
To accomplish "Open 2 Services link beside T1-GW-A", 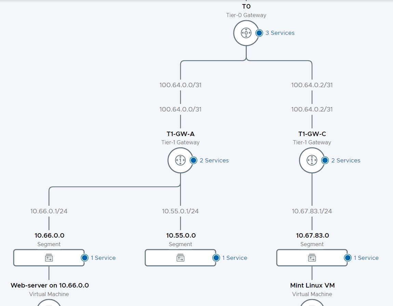I will click(214, 160).
